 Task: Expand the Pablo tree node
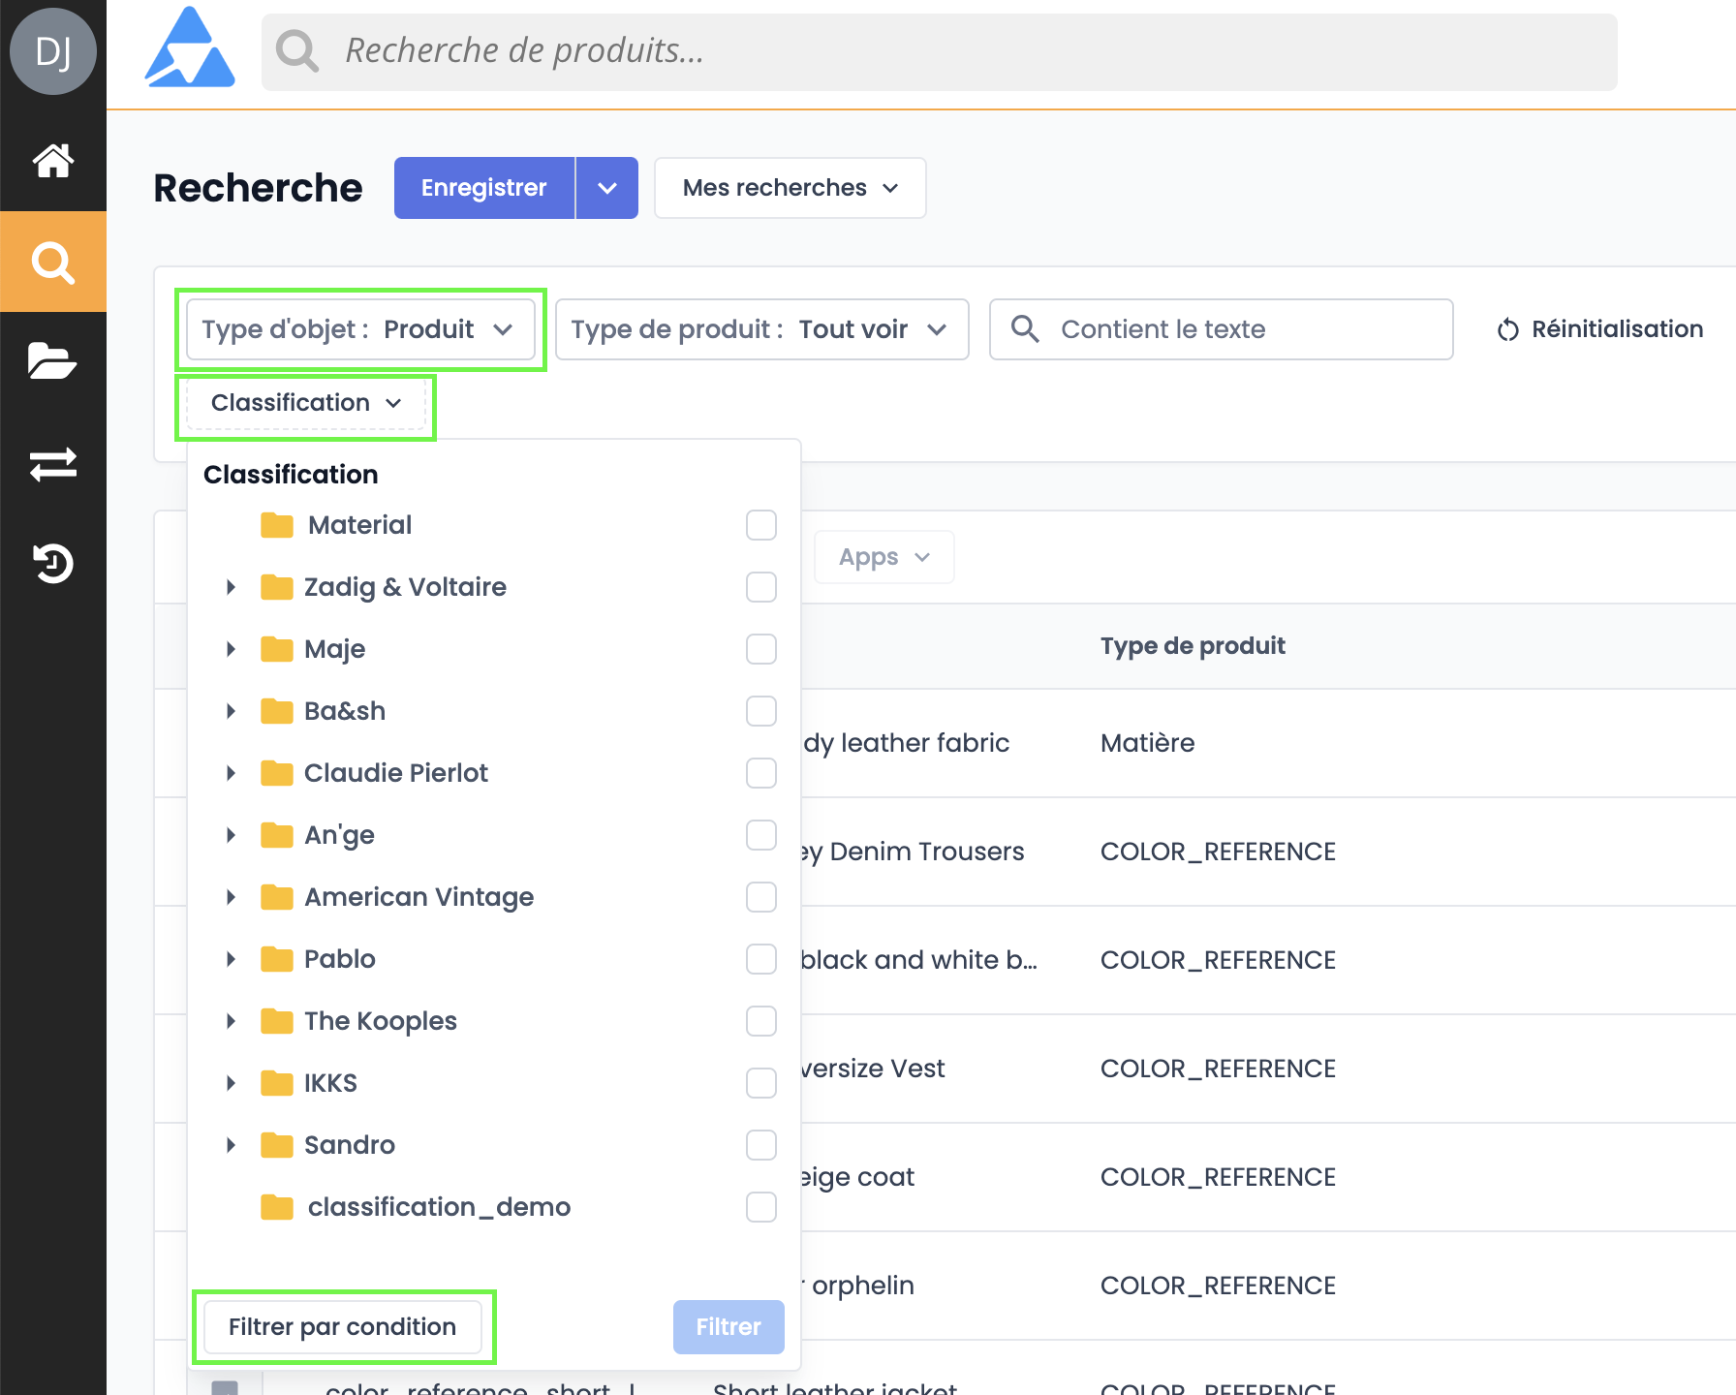tap(231, 959)
